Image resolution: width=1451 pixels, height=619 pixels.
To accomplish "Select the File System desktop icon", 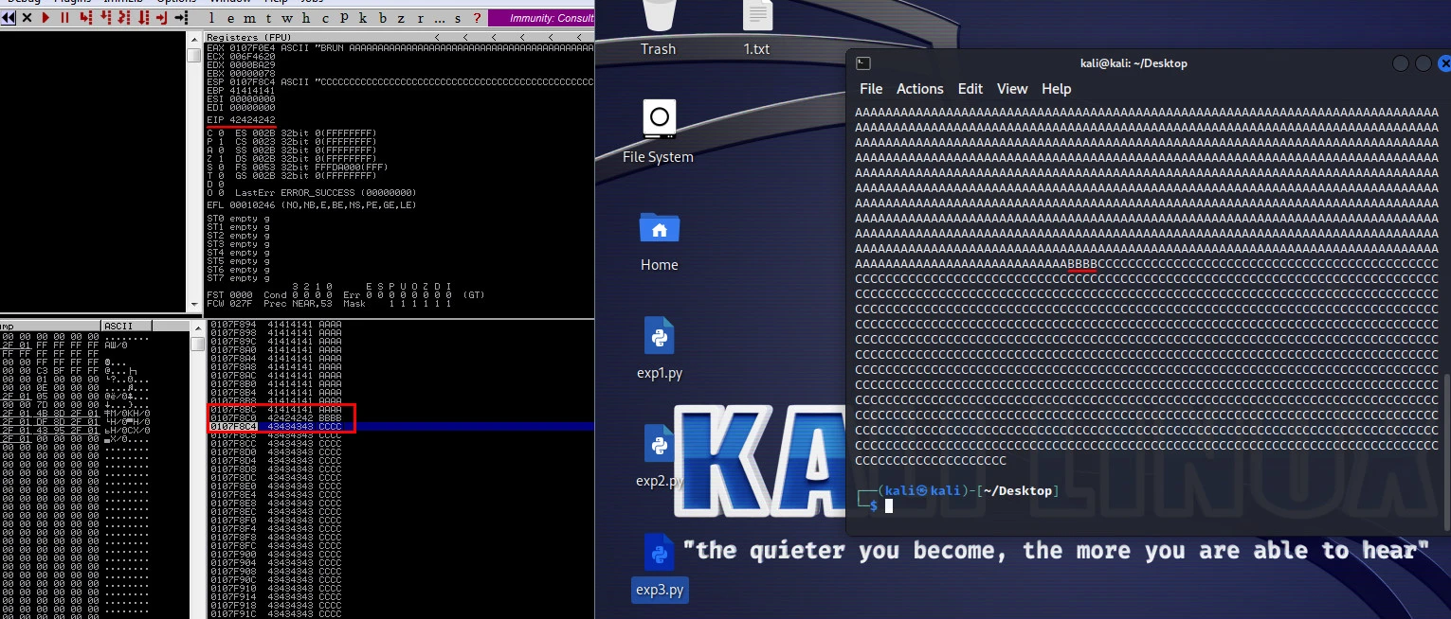I will click(658, 132).
